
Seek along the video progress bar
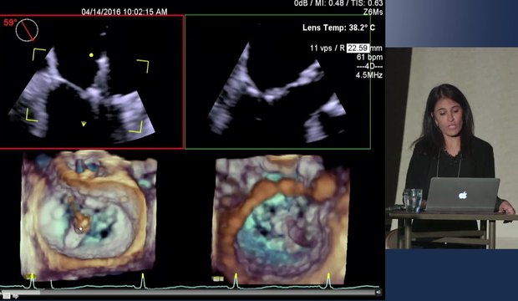click(188, 292)
